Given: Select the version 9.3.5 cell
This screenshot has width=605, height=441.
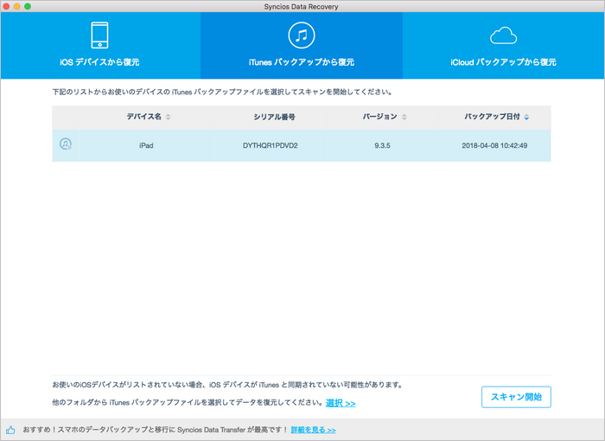Looking at the screenshot, I should pyautogui.click(x=382, y=145).
